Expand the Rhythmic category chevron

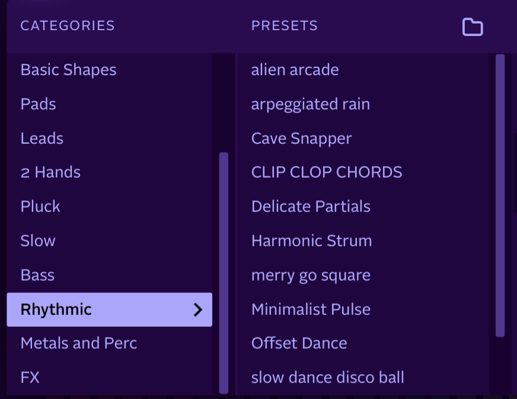click(x=198, y=310)
